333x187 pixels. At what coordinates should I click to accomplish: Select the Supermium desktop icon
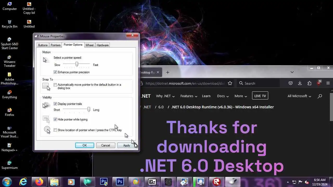point(10,165)
